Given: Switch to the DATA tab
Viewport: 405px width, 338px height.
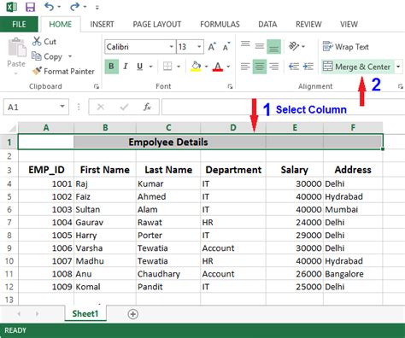Looking at the screenshot, I should [x=267, y=25].
